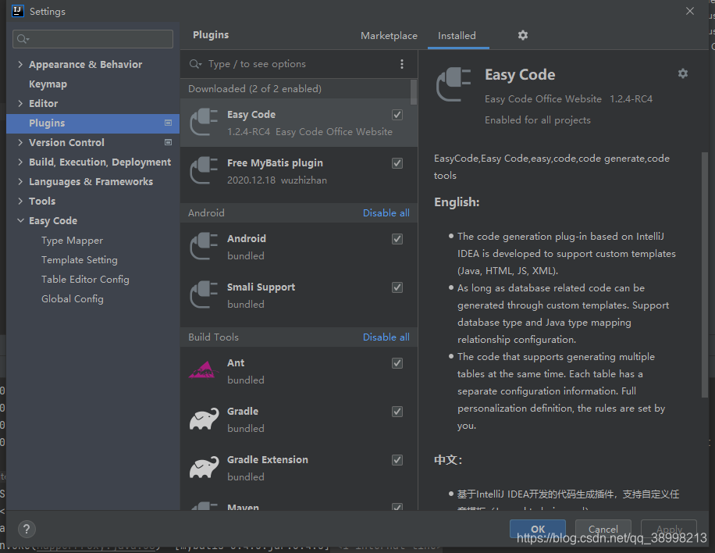The width and height of the screenshot is (715, 553).
Task: Expand Languages & Frameworks node
Action: click(x=20, y=181)
